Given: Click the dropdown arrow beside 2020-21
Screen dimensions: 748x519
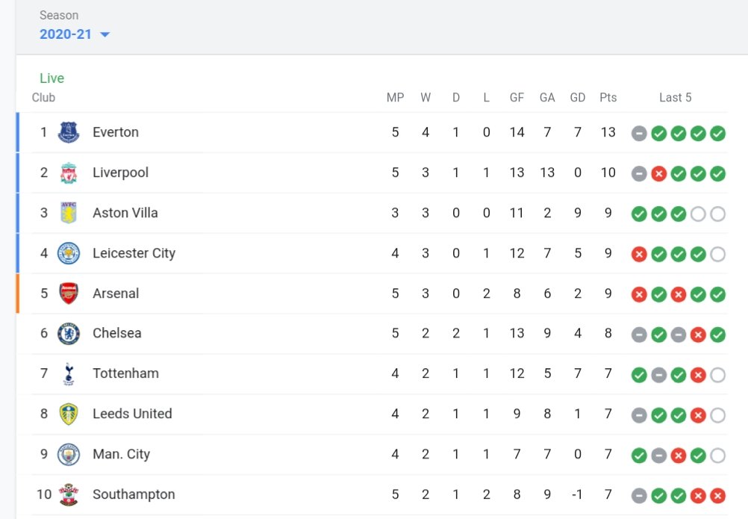Looking at the screenshot, I should pos(105,34).
